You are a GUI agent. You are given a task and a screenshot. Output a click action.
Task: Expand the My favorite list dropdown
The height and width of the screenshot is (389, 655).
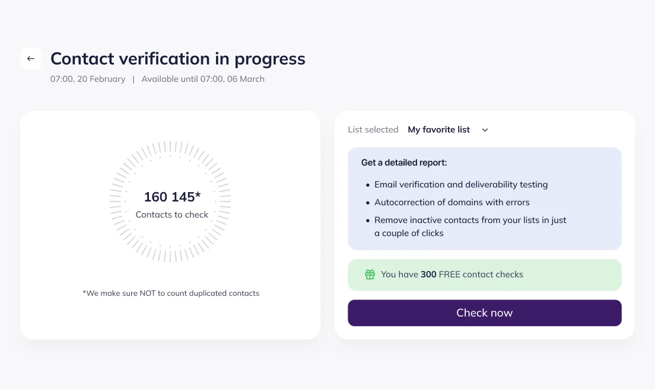pos(448,129)
